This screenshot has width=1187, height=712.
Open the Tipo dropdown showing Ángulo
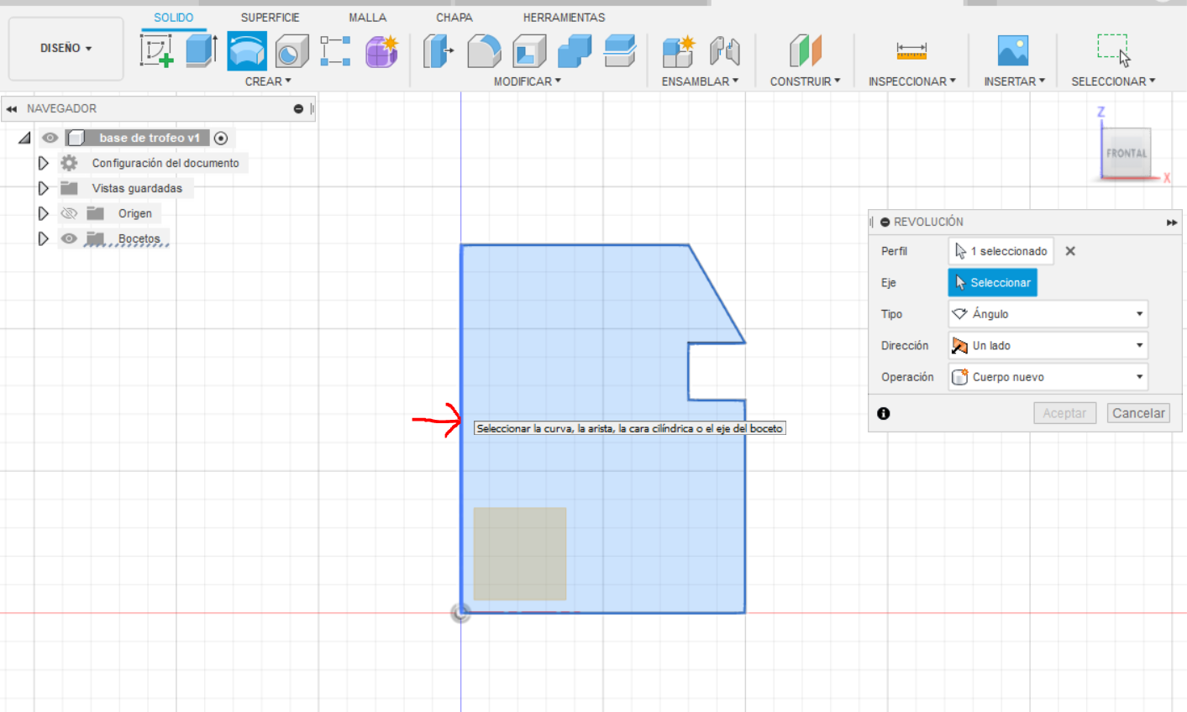[1048, 314]
